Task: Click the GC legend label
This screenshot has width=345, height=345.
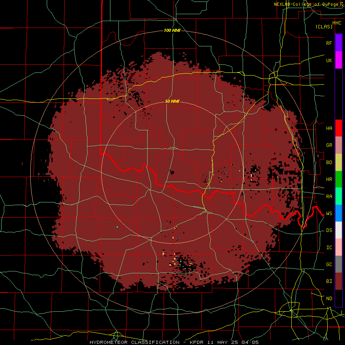Action: tap(329, 264)
